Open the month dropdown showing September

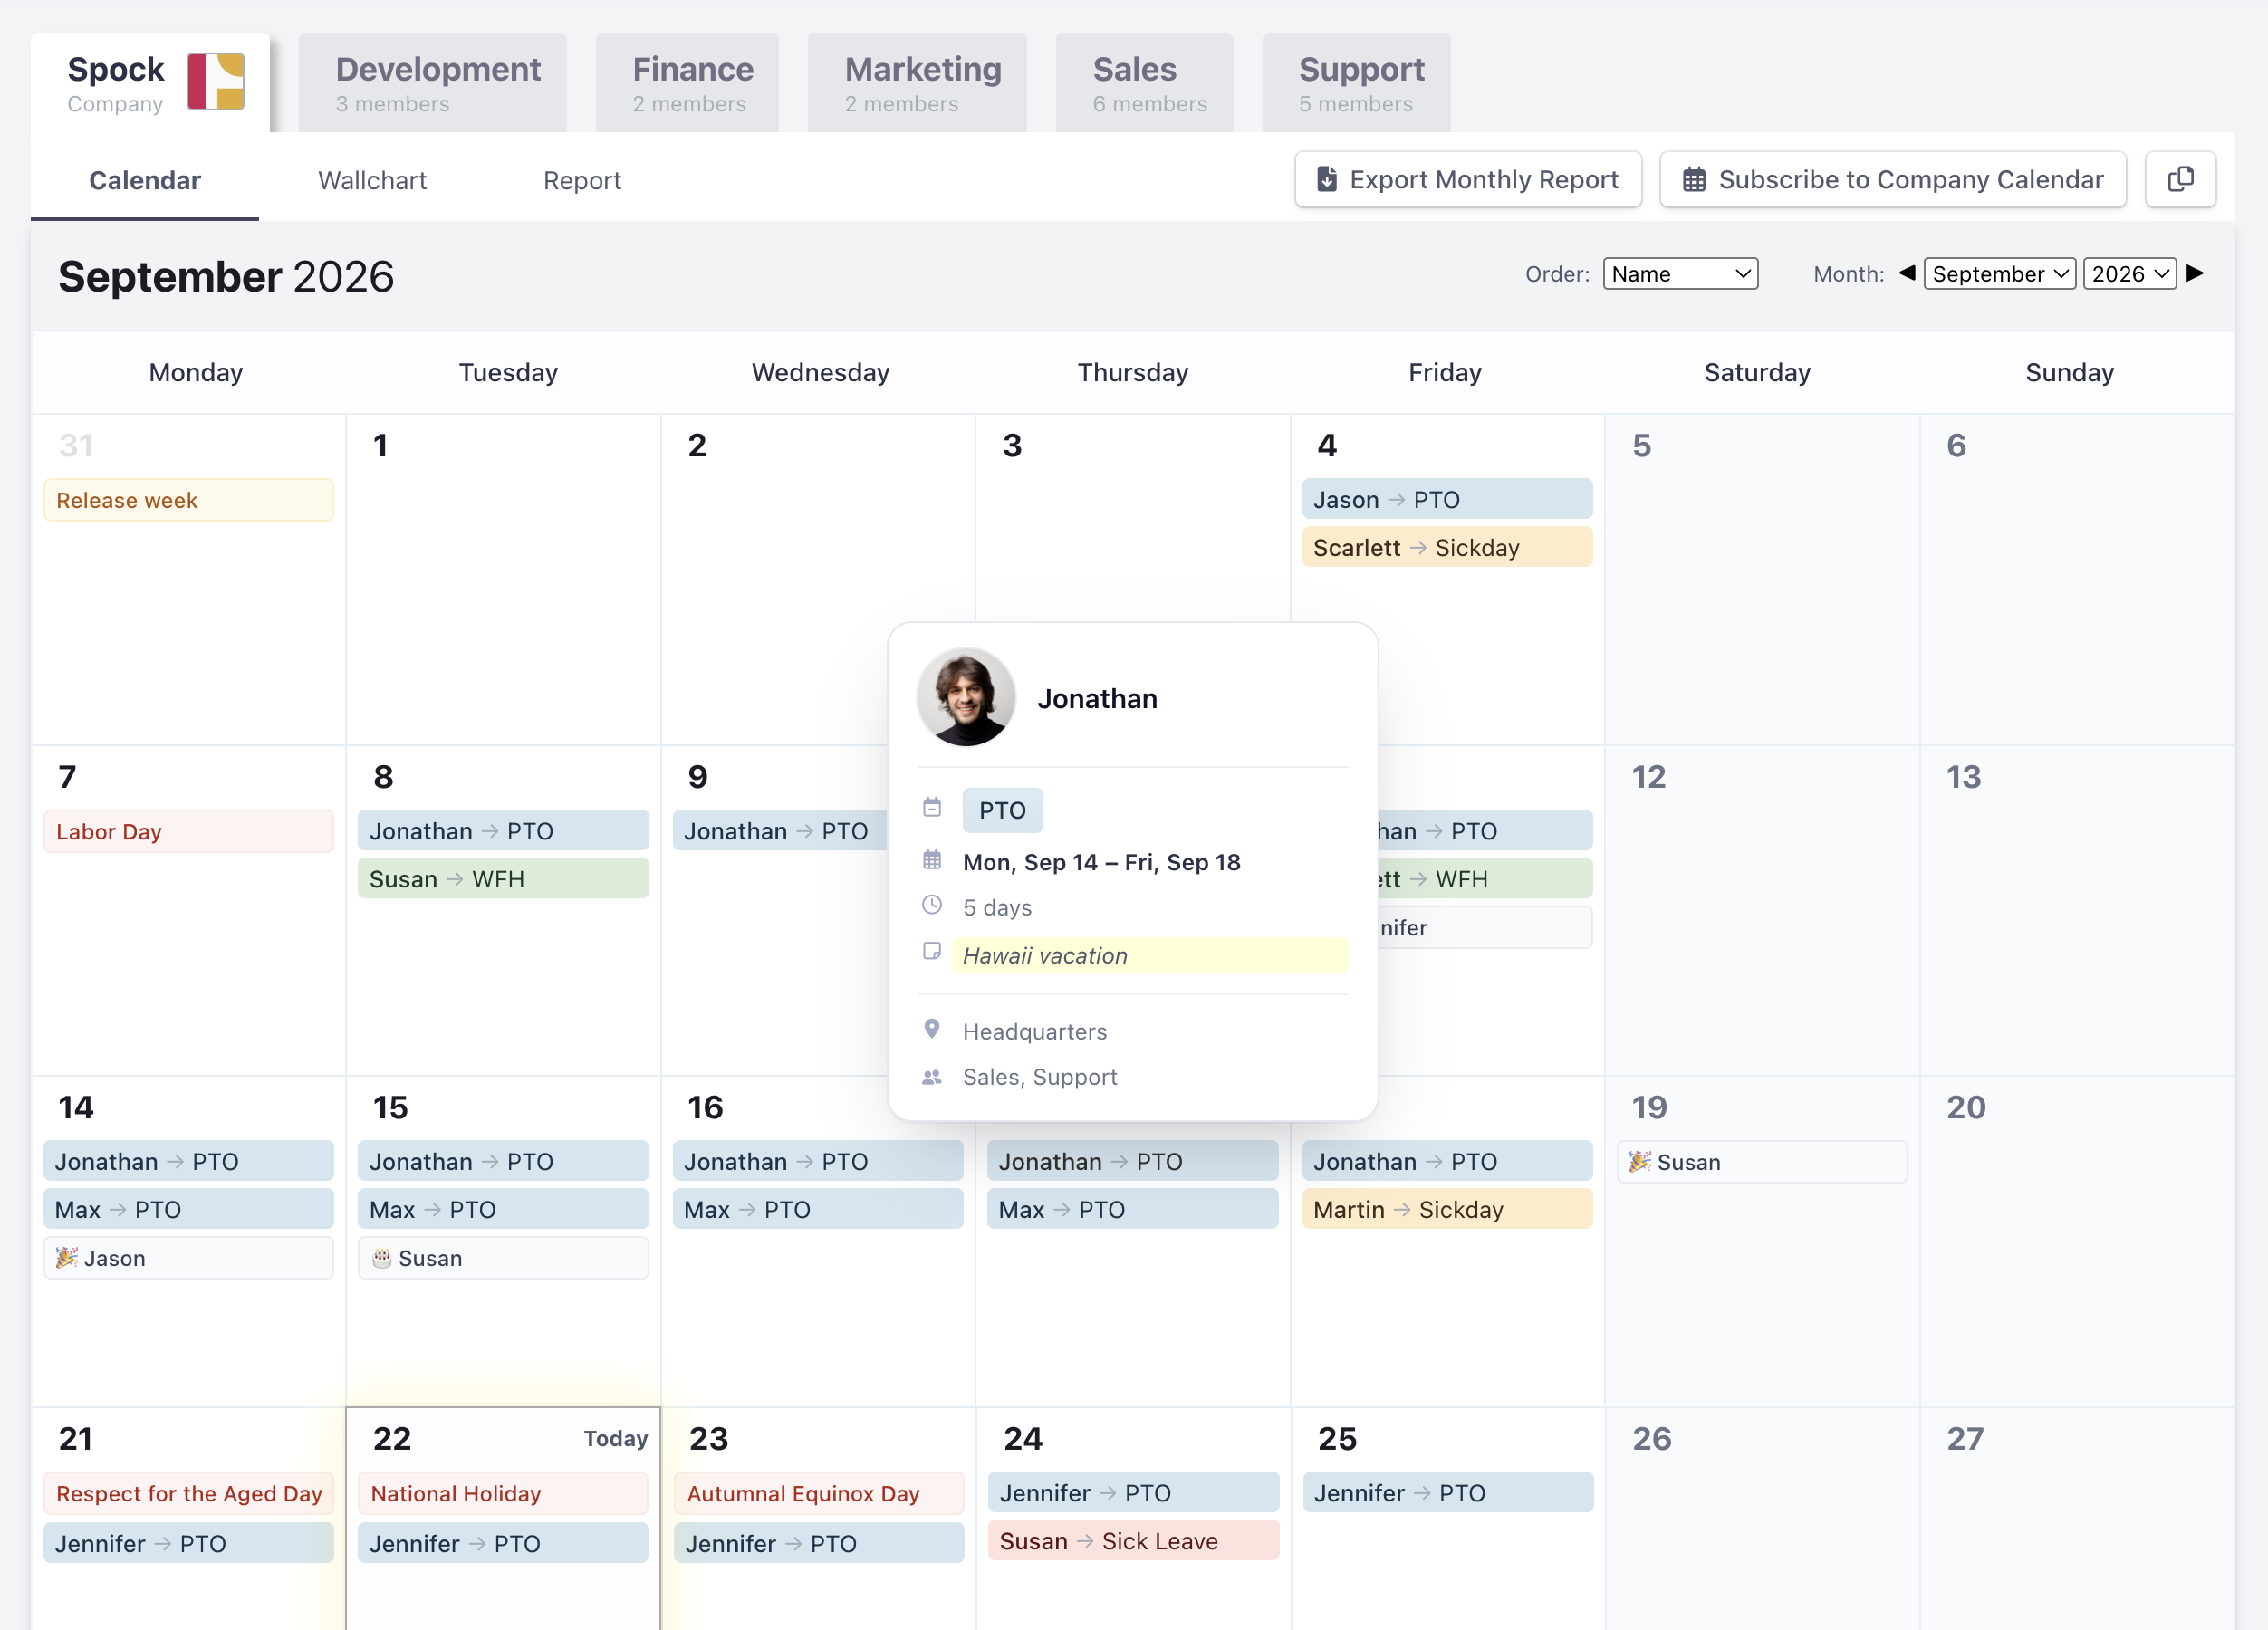click(2000, 274)
